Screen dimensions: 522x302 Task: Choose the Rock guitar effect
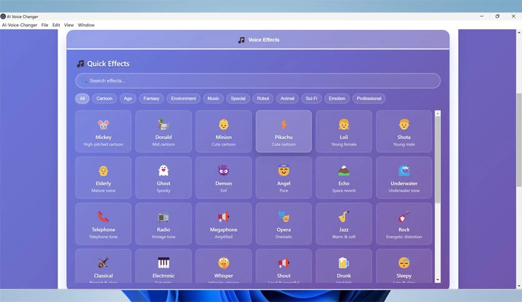[x=404, y=224]
